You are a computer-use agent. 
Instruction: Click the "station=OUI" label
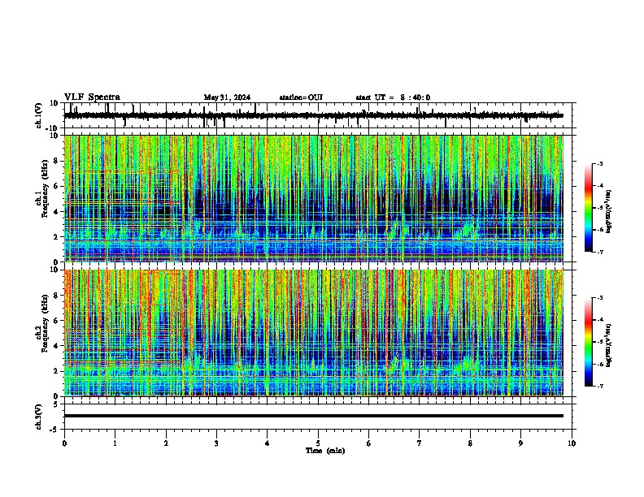tap(301, 97)
